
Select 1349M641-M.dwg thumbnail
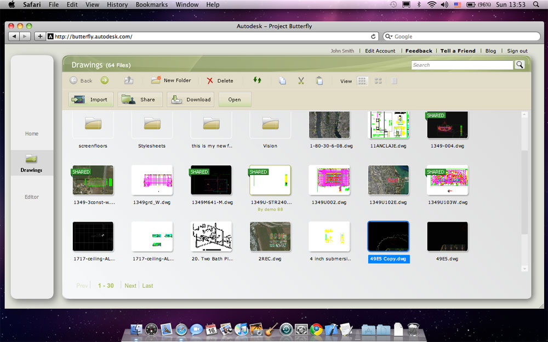pyautogui.click(x=211, y=180)
